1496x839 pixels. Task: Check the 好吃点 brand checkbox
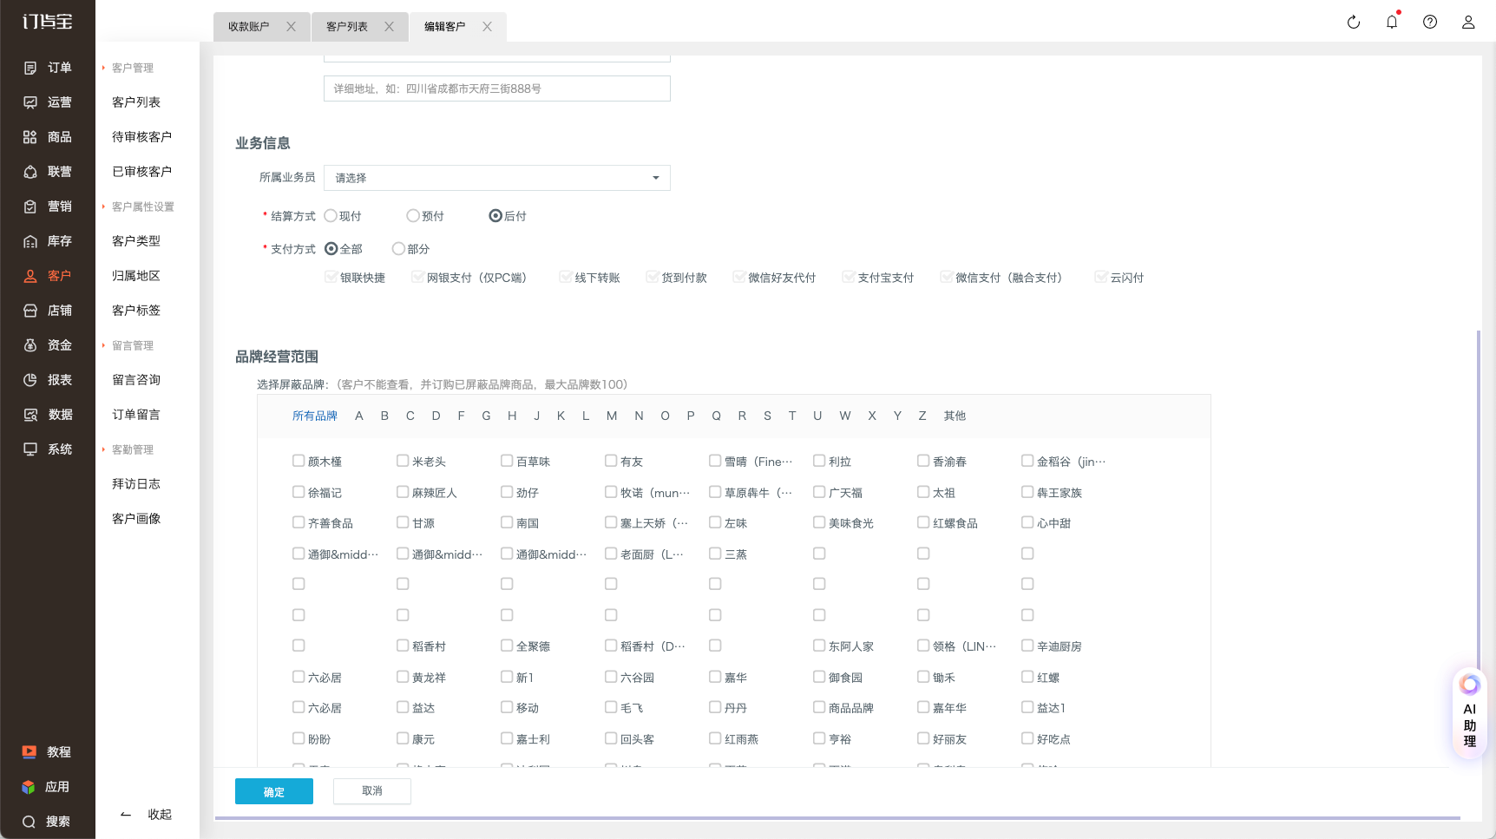[1027, 738]
